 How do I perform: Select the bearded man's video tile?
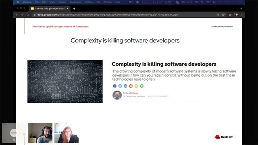tap(40, 133)
